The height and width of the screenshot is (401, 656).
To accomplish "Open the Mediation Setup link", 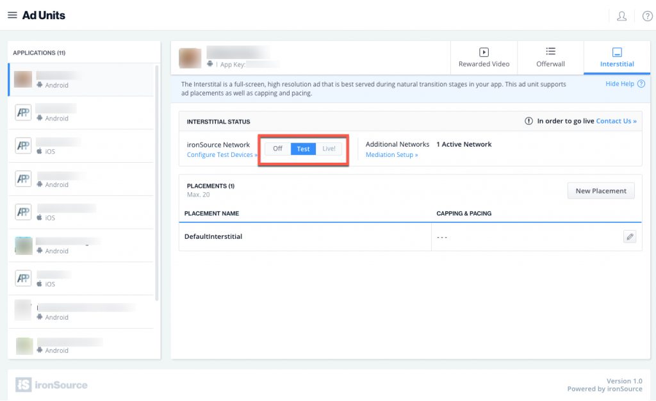I will pyautogui.click(x=391, y=155).
